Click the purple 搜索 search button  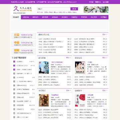74,9
